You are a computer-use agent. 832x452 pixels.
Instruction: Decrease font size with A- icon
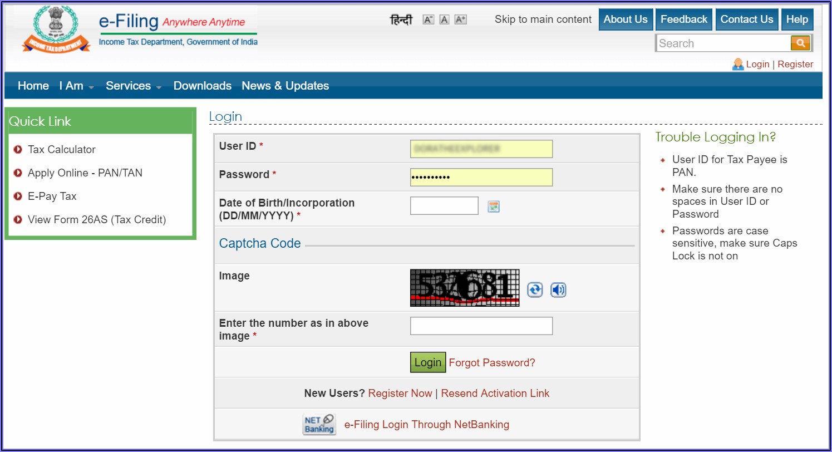428,19
